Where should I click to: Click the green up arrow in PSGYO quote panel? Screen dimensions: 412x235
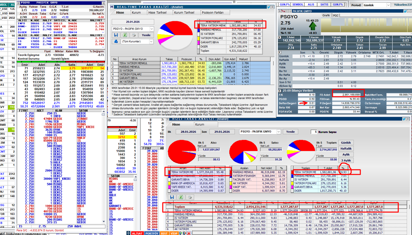click(313, 27)
